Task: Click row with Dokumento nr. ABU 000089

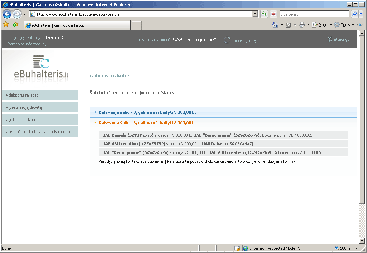Action: [x=223, y=152]
